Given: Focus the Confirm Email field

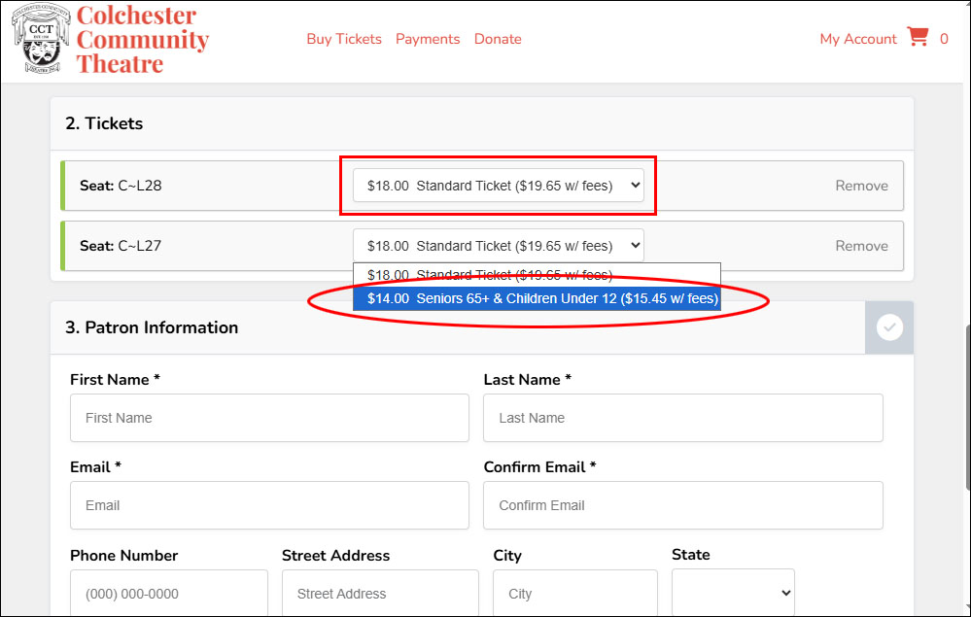Looking at the screenshot, I should click(x=682, y=505).
